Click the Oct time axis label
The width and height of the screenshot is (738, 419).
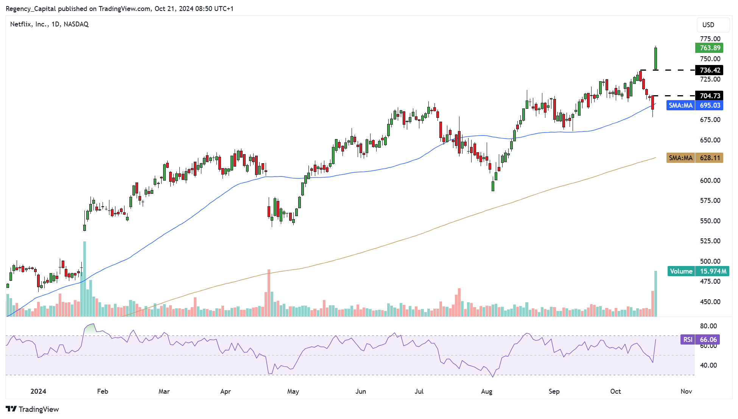pyautogui.click(x=616, y=391)
